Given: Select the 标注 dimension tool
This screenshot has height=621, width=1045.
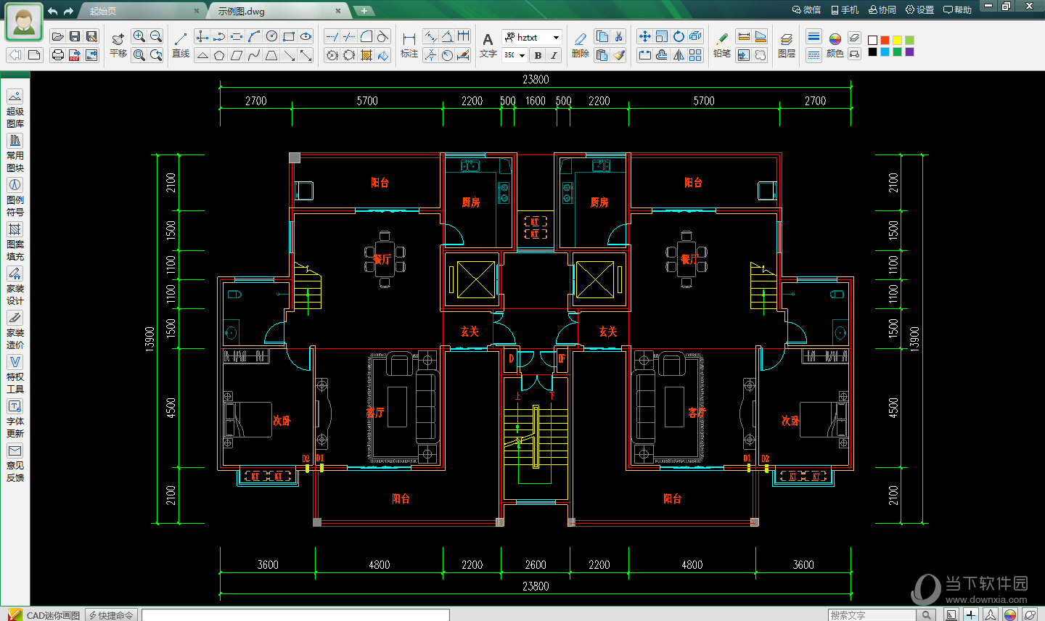Looking at the screenshot, I should (x=409, y=44).
